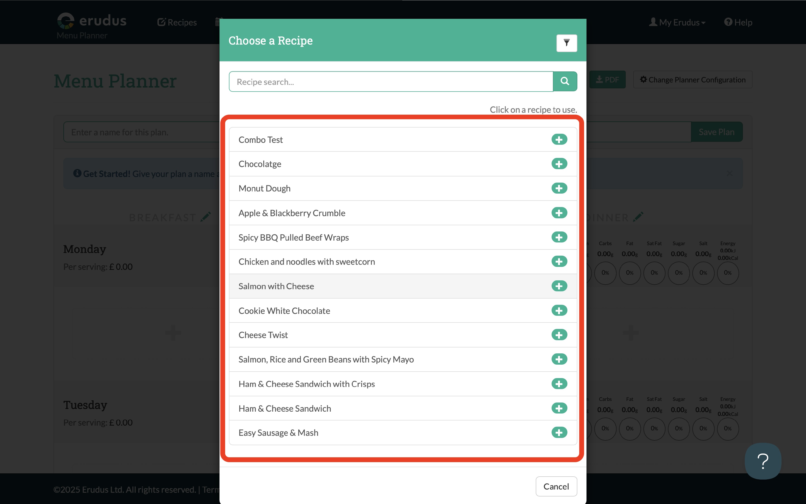
Task: Click plus icon next to Salmon with Cheese
Action: click(x=559, y=286)
